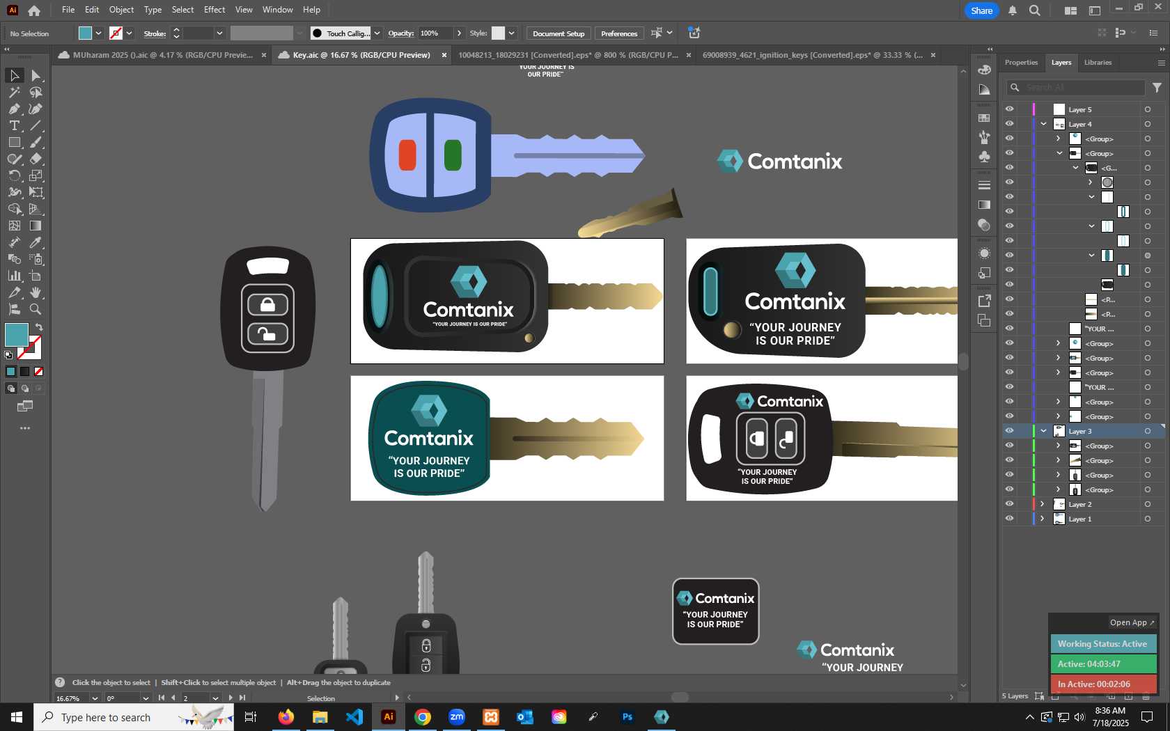Click target circle of Layer 1
This screenshot has width=1170, height=731.
[1148, 519]
